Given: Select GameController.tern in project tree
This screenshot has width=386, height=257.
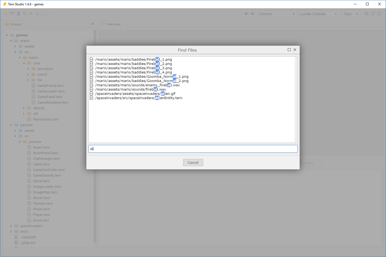Looking at the screenshot, I should (49, 170).
